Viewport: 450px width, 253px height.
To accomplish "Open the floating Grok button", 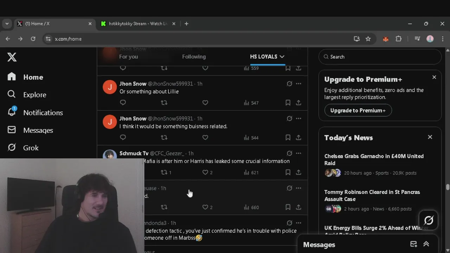I will [429, 220].
